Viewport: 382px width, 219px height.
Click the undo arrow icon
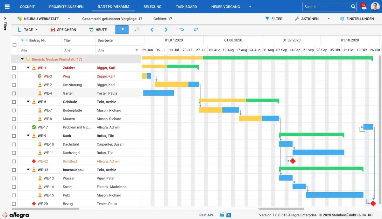(x=181, y=30)
